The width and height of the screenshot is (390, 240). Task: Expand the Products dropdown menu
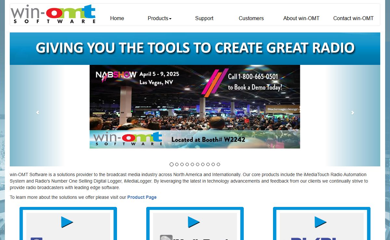pos(160,18)
